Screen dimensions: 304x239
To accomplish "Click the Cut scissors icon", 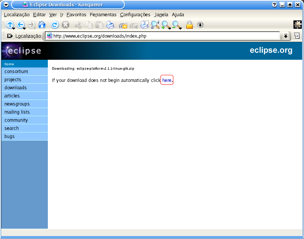I will click(78, 25).
